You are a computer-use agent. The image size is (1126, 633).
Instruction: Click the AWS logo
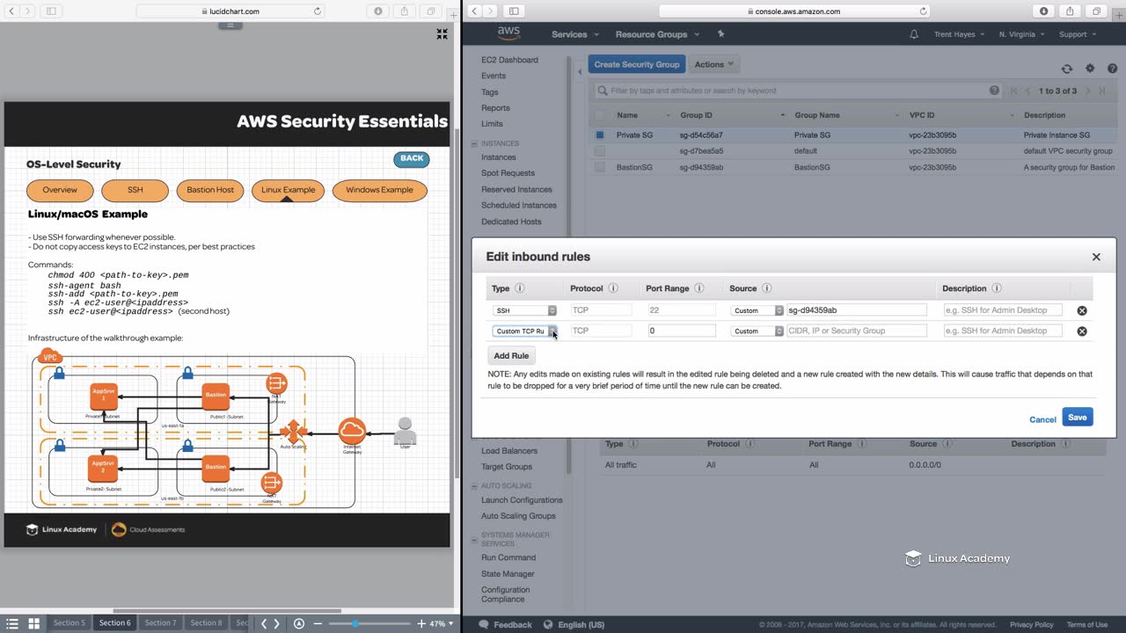pyautogui.click(x=508, y=33)
